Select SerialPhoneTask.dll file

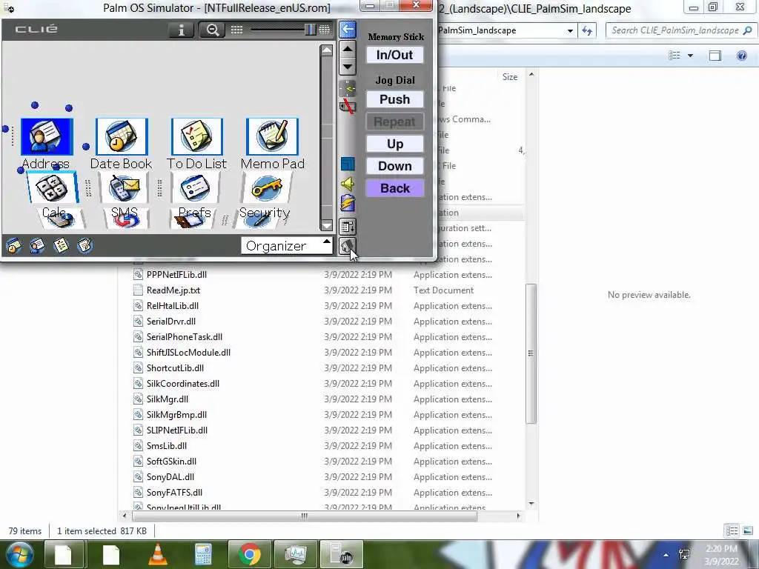tap(185, 337)
